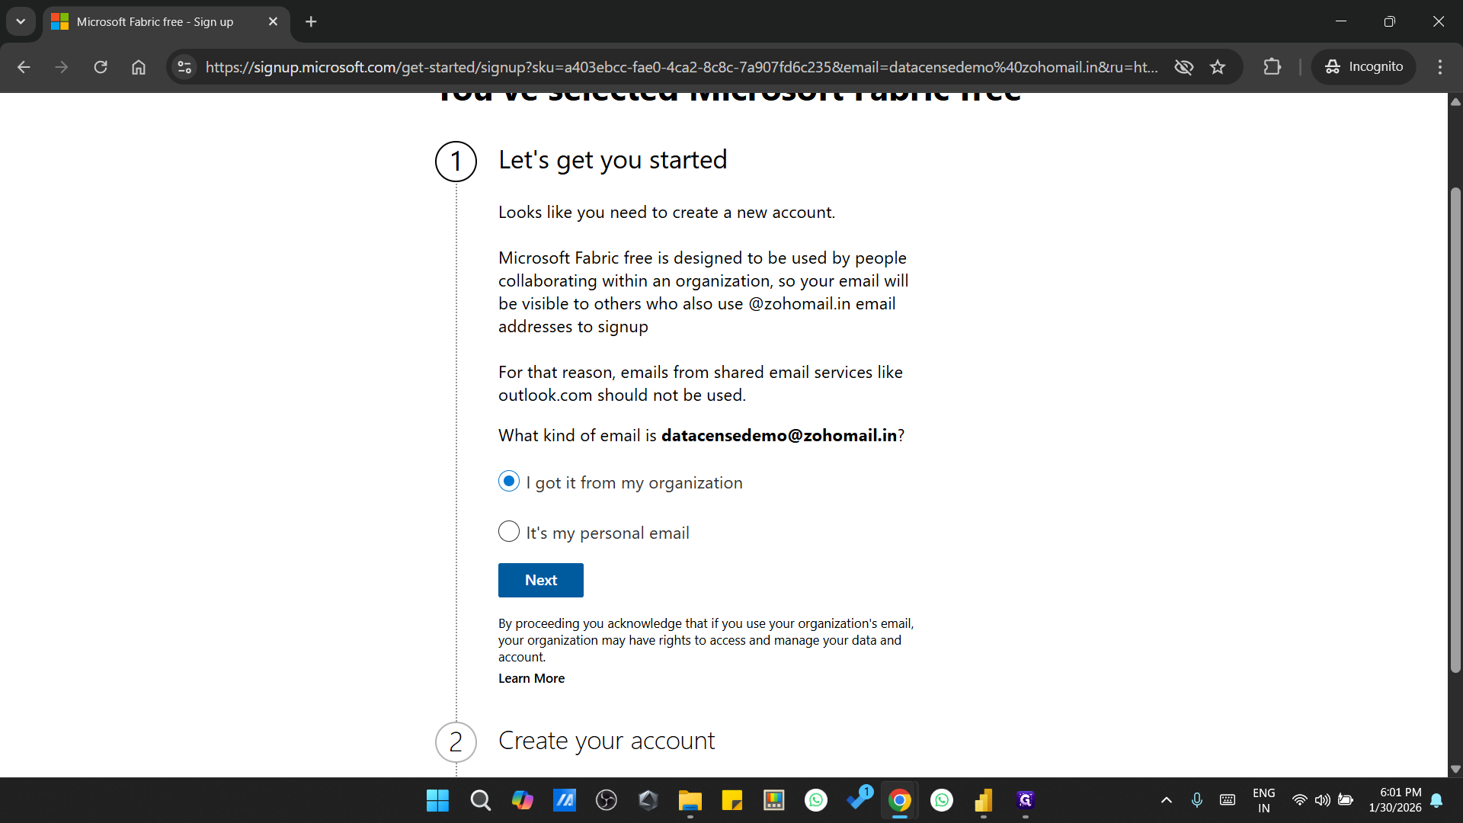
Task: Launch OBS Studio from the taskbar
Action: (x=606, y=800)
